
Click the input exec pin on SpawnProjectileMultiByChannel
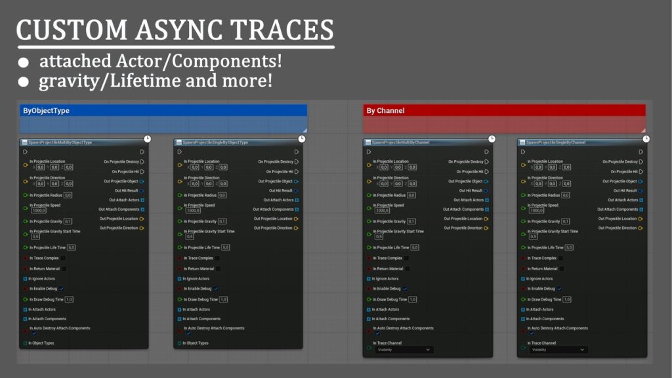click(x=369, y=152)
